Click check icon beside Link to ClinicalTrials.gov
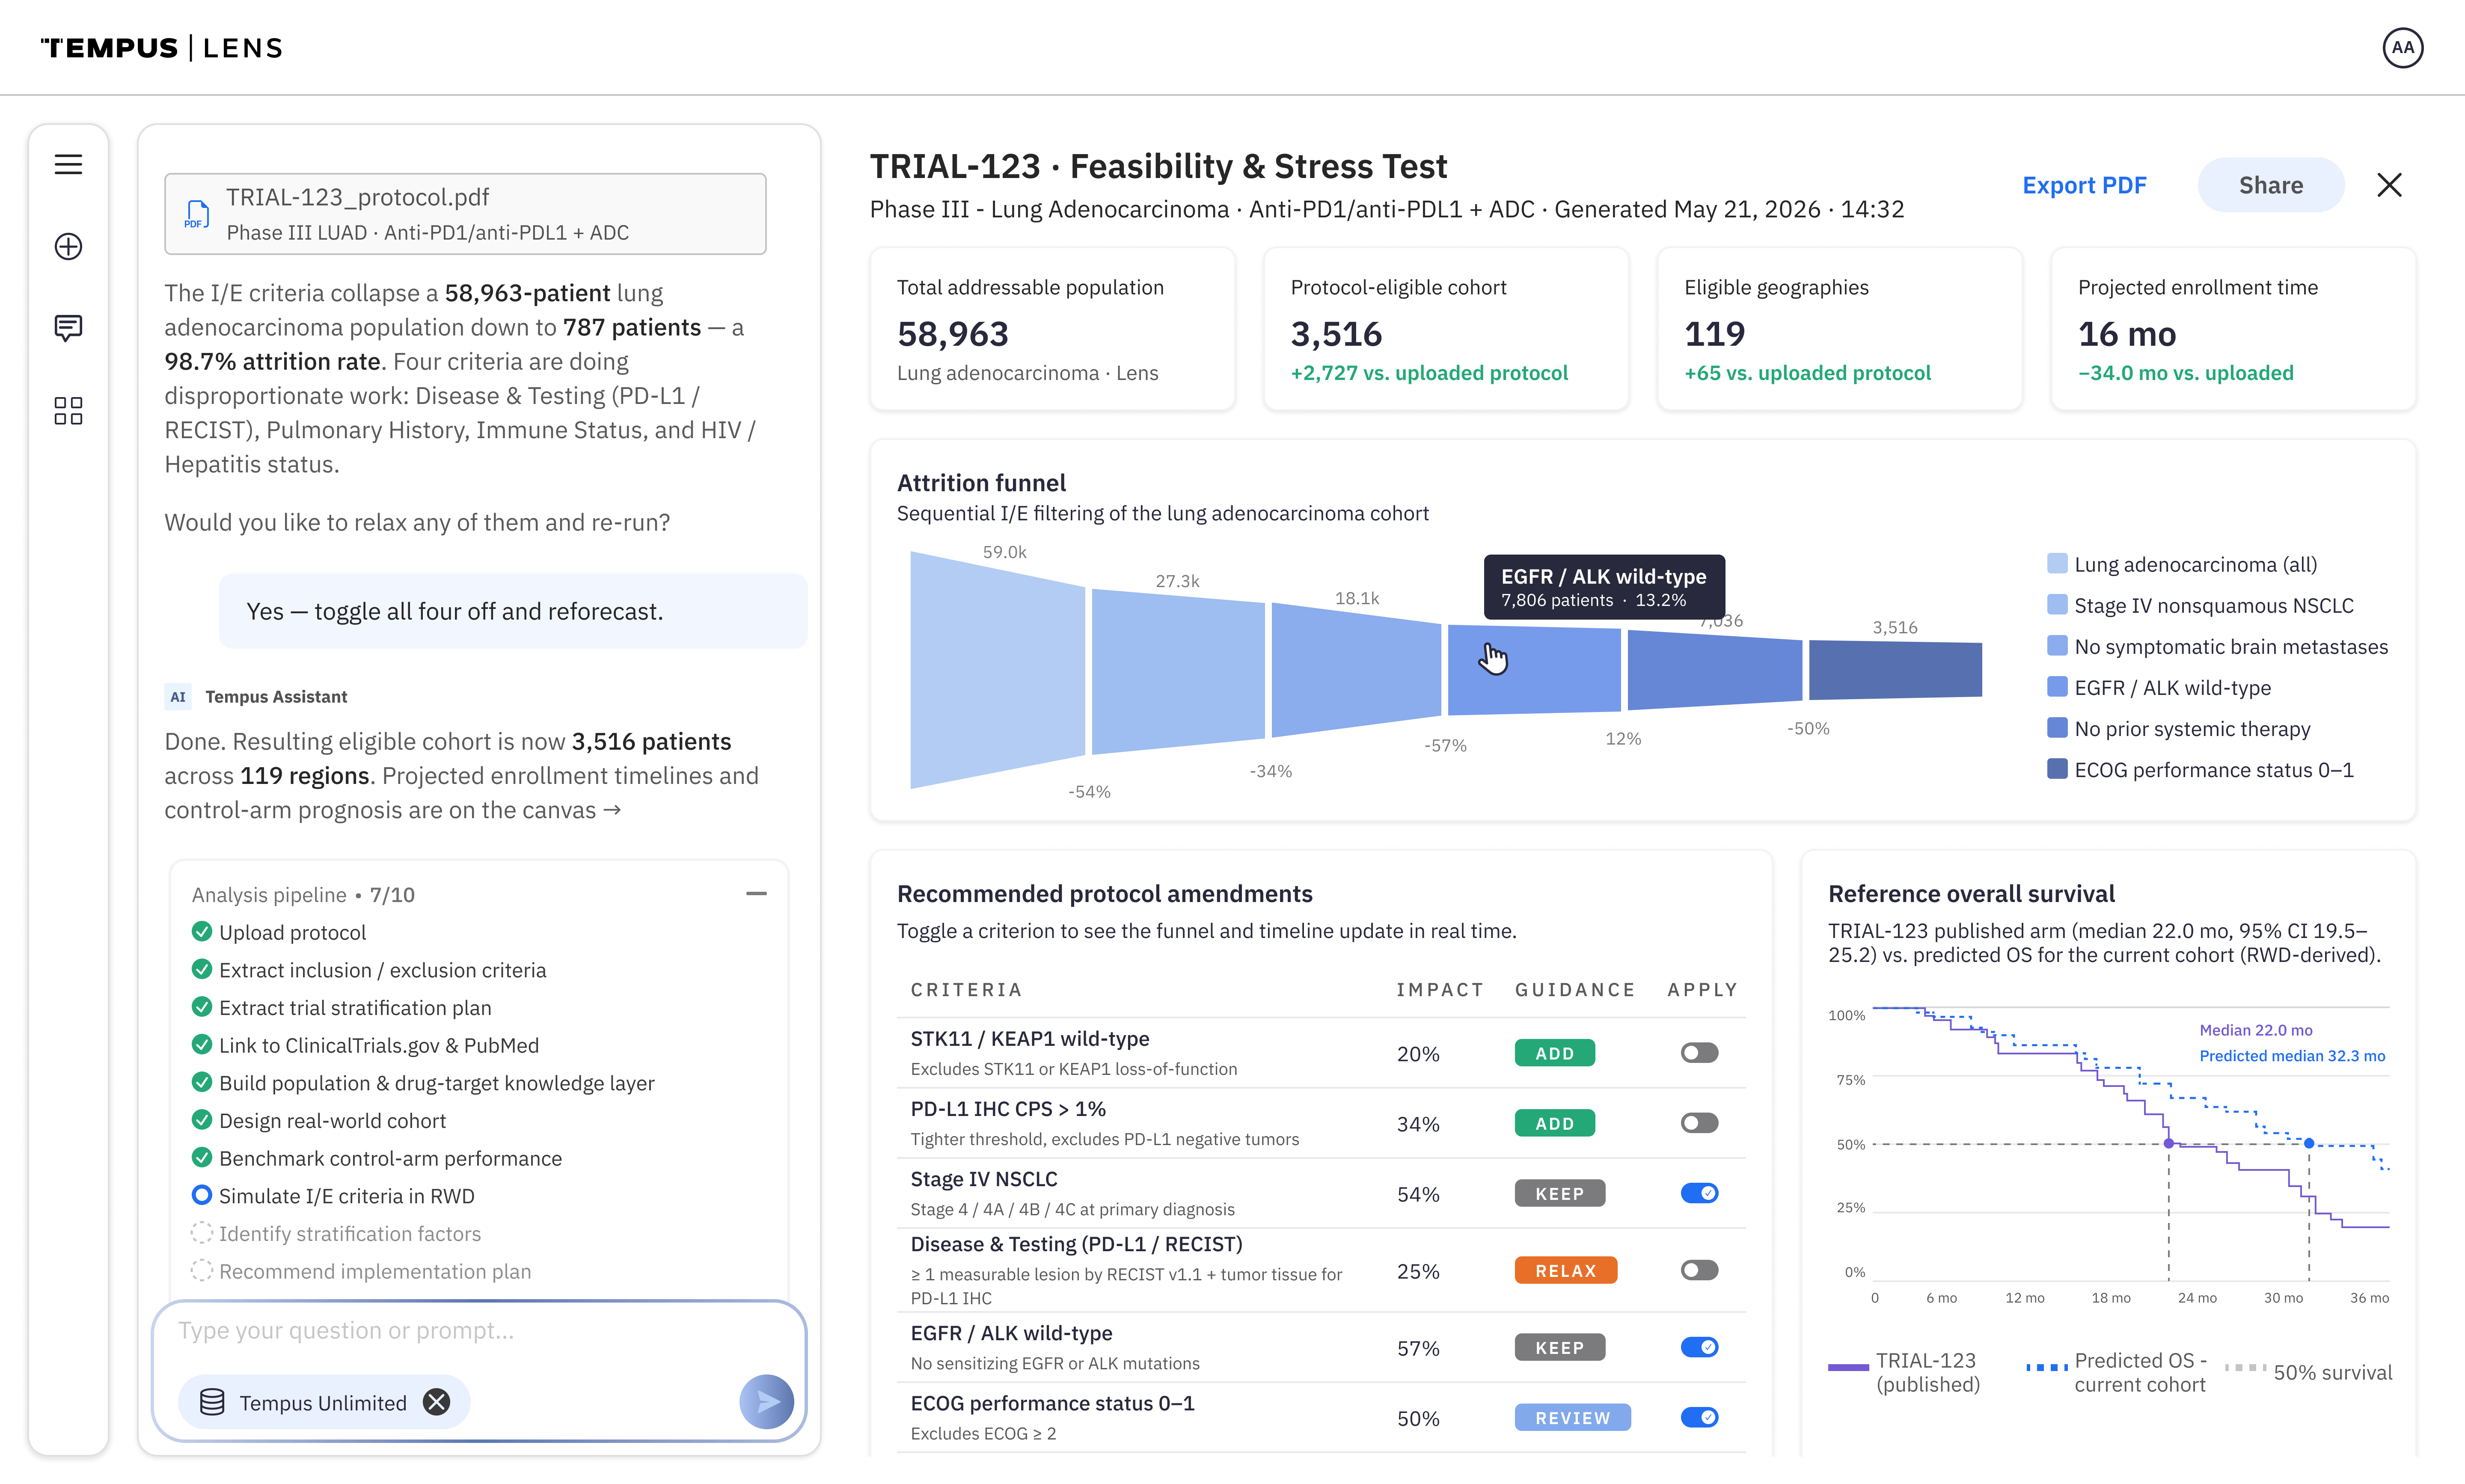 point(201,1045)
